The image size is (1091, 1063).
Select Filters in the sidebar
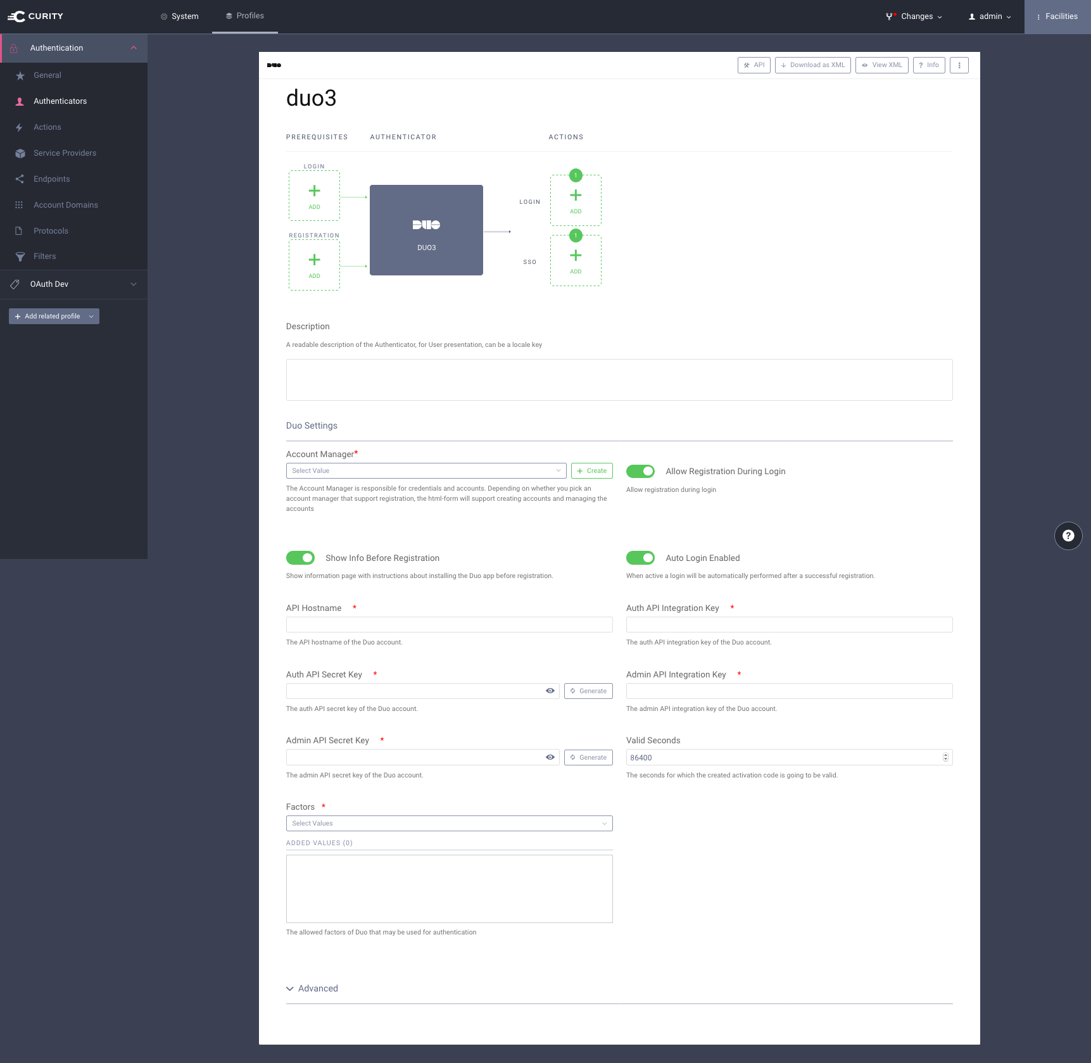click(x=44, y=256)
